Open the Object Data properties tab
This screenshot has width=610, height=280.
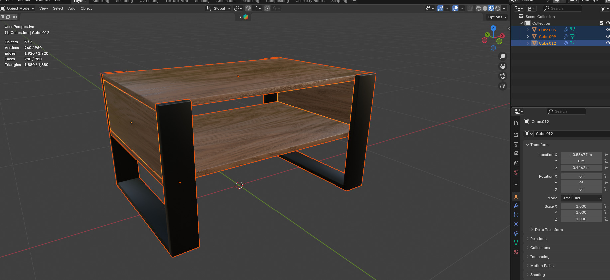[x=516, y=243]
